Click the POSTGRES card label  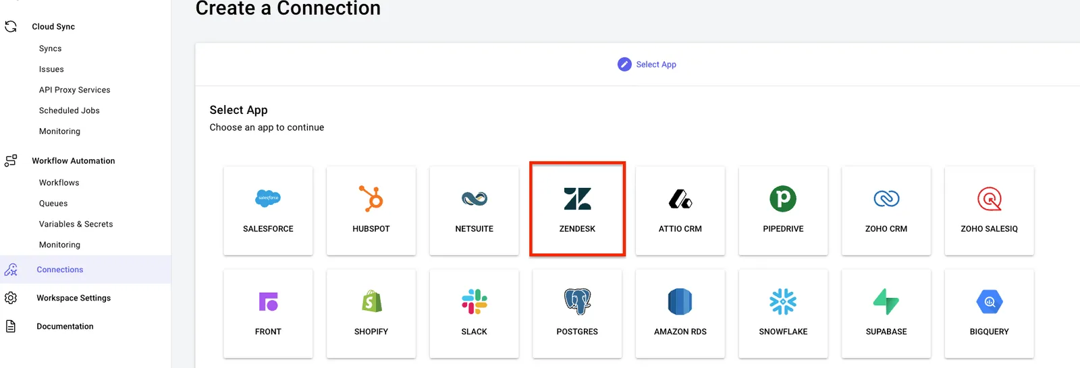pyautogui.click(x=577, y=332)
